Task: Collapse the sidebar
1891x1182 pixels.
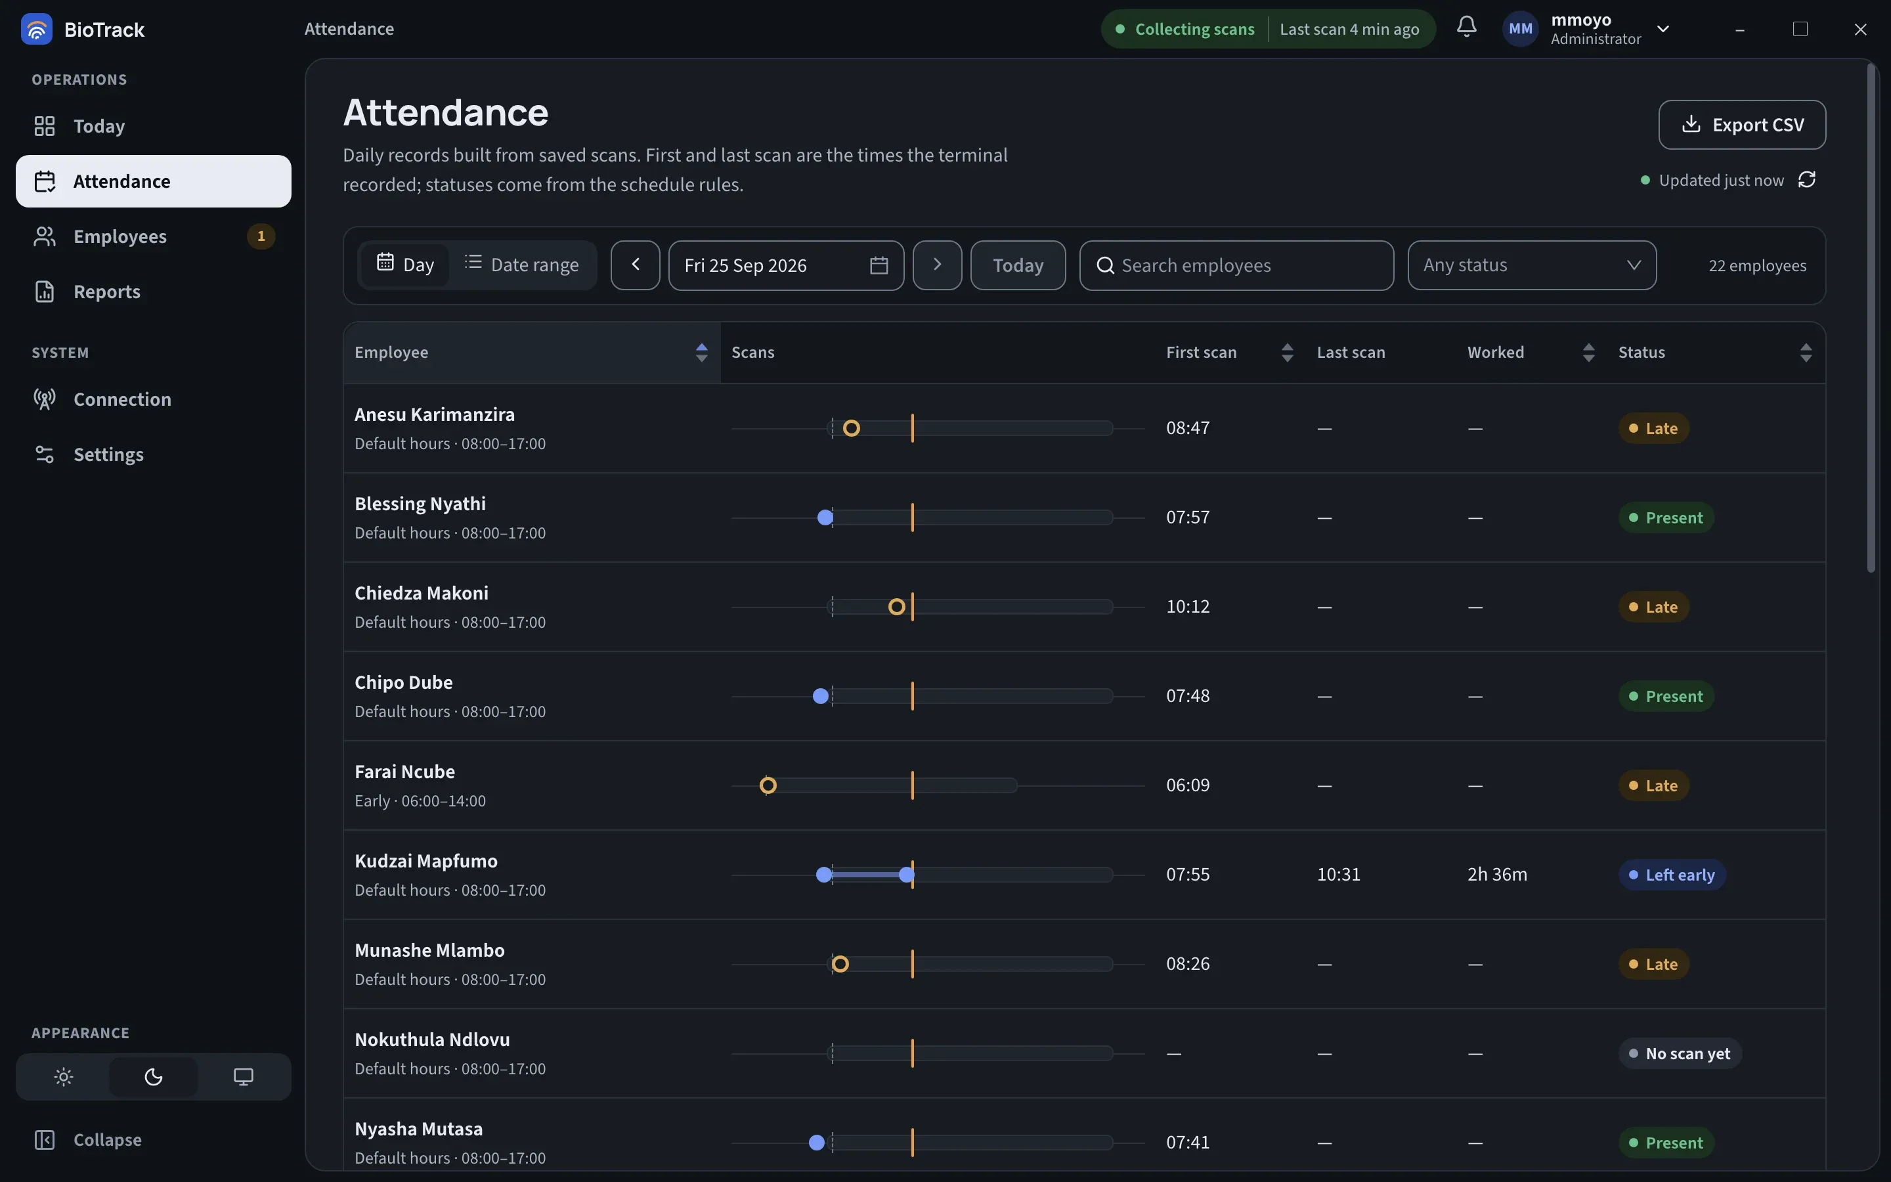Action: [x=153, y=1140]
